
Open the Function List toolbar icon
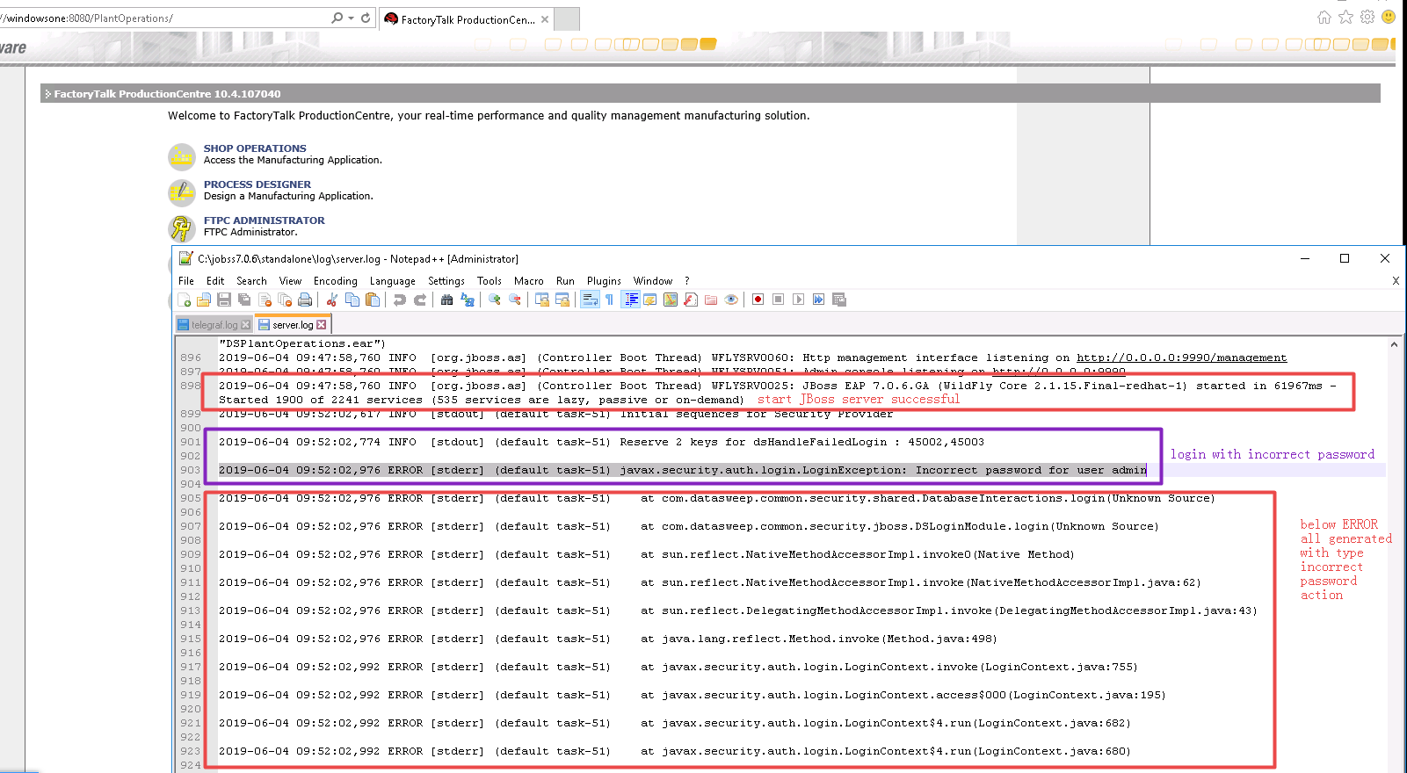[x=691, y=300]
